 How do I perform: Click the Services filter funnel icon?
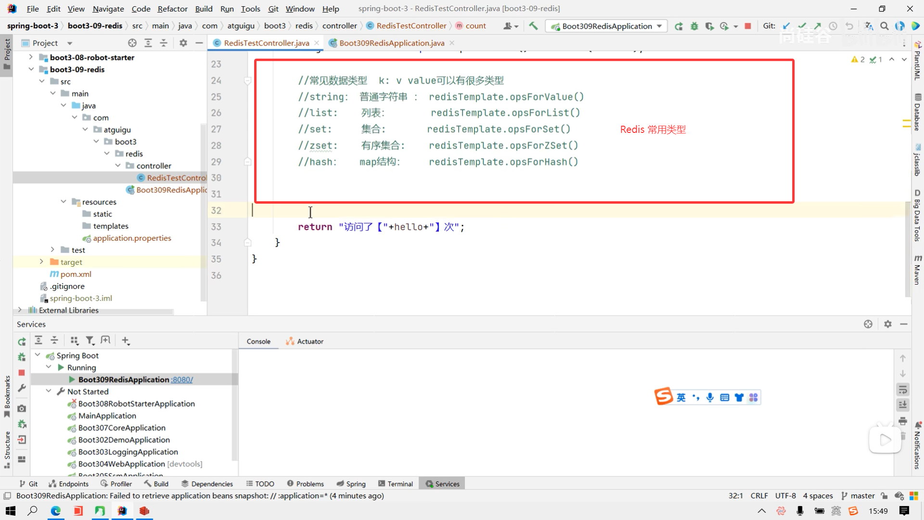(90, 340)
